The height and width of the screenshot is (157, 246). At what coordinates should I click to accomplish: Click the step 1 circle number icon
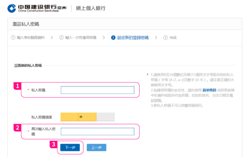[x=13, y=37]
